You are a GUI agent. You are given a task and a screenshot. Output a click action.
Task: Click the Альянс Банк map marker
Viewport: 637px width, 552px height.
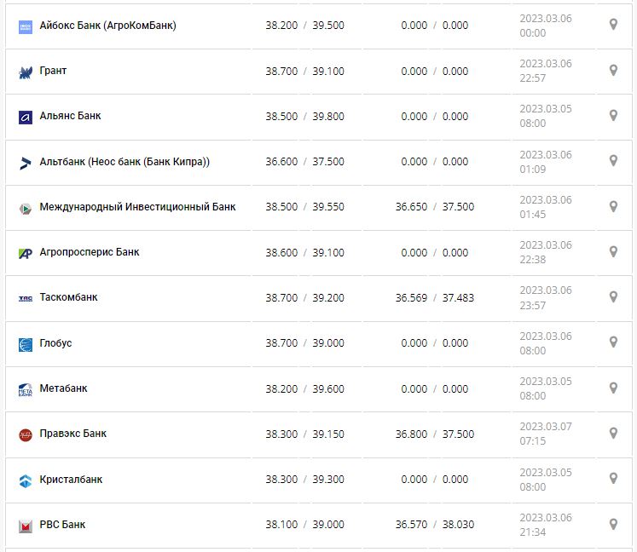click(612, 115)
